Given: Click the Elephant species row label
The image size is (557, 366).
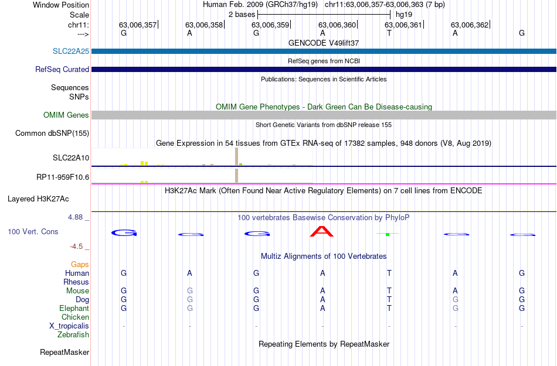Looking at the screenshot, I should point(74,308).
